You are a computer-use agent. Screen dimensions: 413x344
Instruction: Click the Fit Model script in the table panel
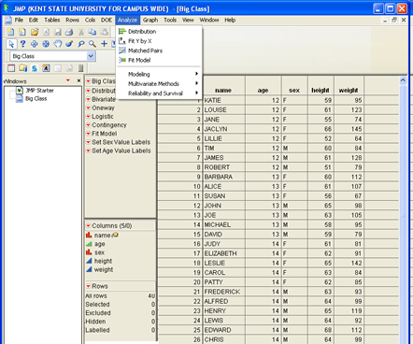point(105,134)
